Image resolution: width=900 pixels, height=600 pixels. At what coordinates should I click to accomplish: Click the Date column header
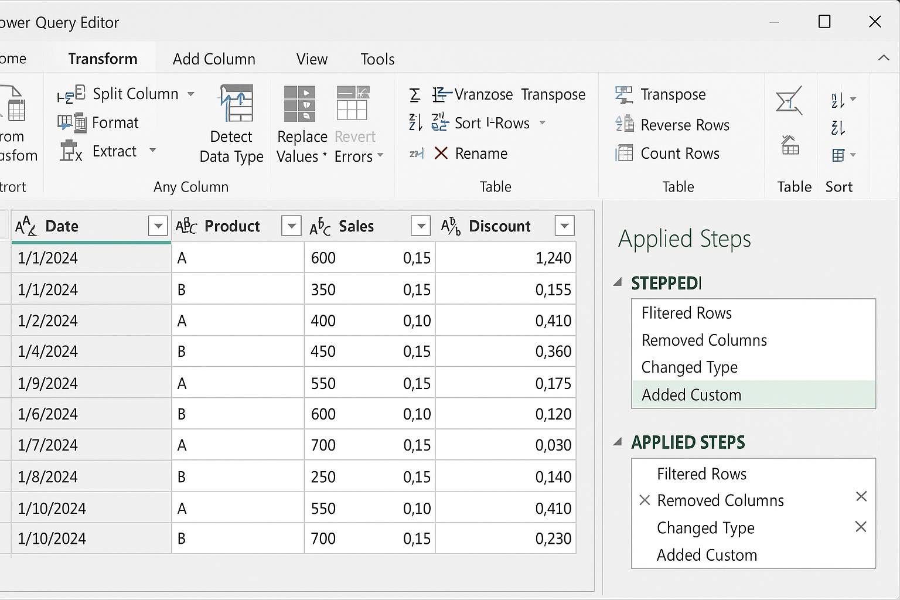pyautogui.click(x=91, y=226)
